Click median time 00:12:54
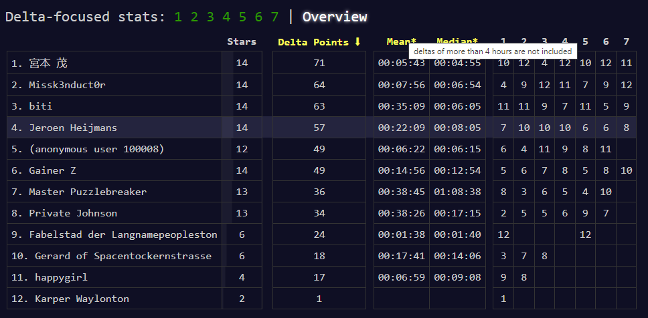The height and width of the screenshot is (318, 648). pyautogui.click(x=457, y=171)
